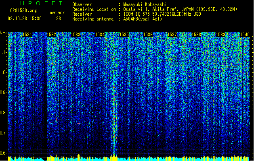
Task: Click the 1537 time marker
Action: (x=172, y=35)
